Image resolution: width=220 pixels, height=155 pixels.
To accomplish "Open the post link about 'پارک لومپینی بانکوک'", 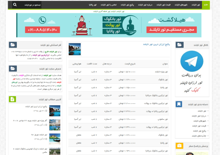I will click(30, 150).
